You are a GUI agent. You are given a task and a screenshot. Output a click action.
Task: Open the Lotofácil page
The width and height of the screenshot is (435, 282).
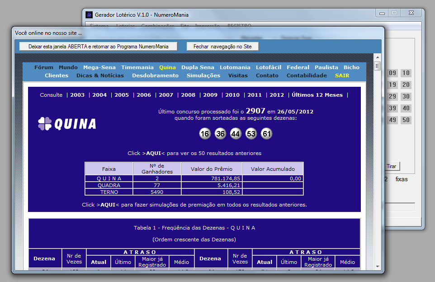(269, 67)
